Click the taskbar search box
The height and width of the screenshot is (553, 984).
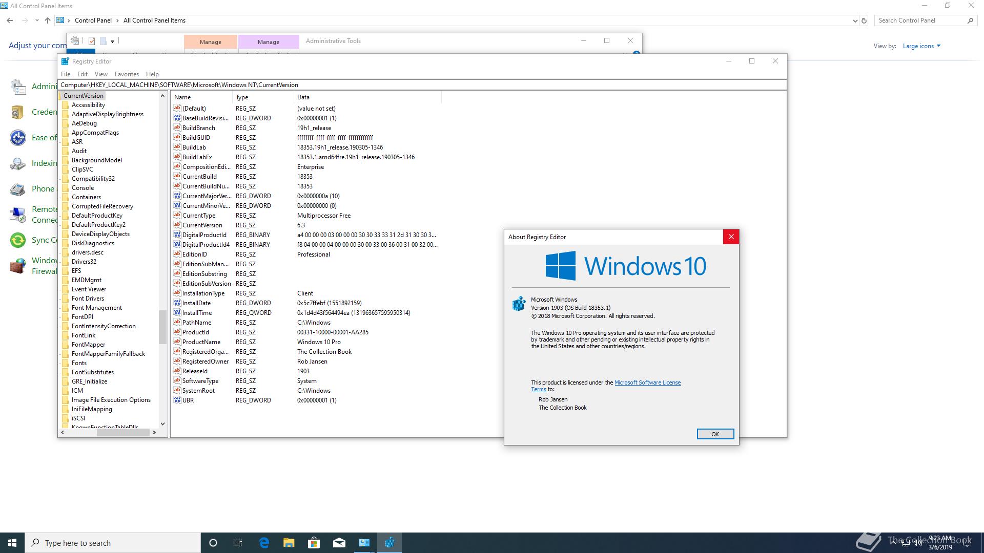point(113,543)
